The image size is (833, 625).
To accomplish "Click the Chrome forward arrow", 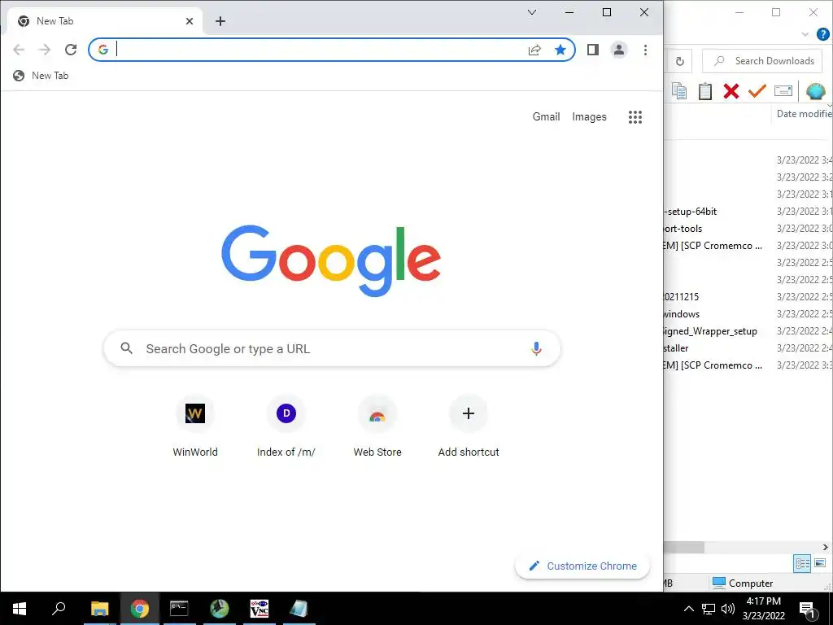I will 45,50.
